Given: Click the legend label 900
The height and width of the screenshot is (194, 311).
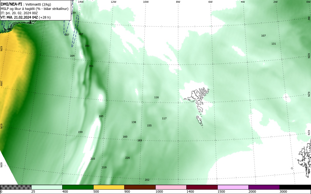Looking at the screenshot, I should [x=127, y=192].
